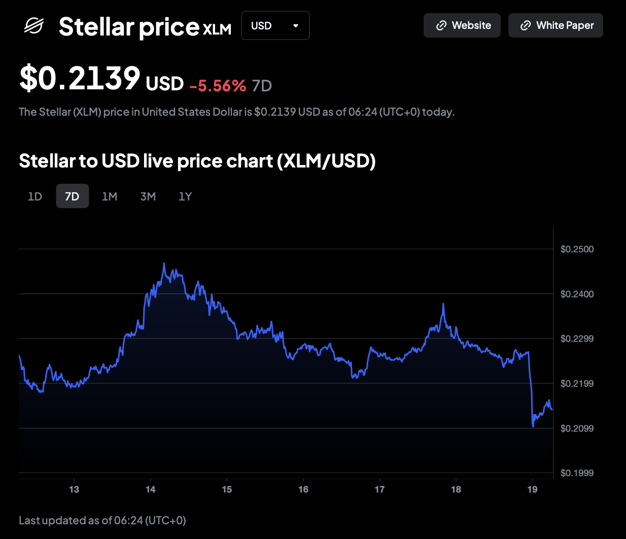Click the chart's lowest point near day 19
Viewport: 626px width, 539px height.
point(533,426)
